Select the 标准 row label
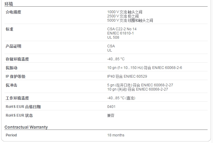Screen dimensions: 213x143 tap(9, 29)
